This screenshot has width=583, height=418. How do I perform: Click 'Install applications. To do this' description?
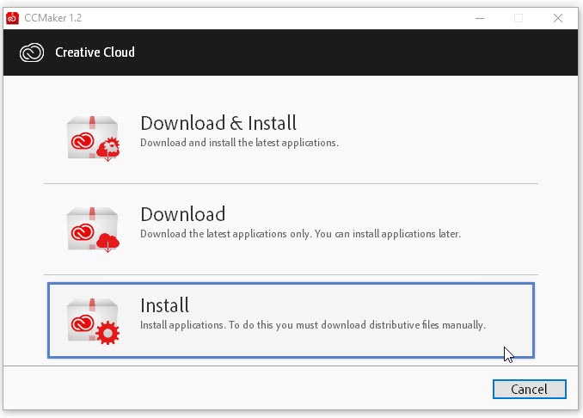313,325
